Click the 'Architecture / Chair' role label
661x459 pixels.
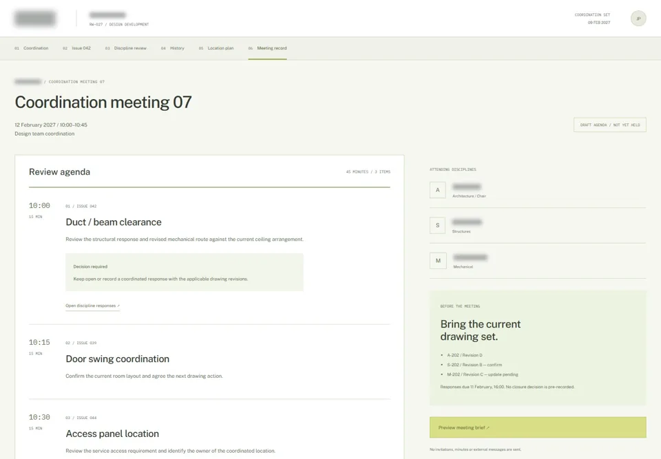tap(469, 196)
